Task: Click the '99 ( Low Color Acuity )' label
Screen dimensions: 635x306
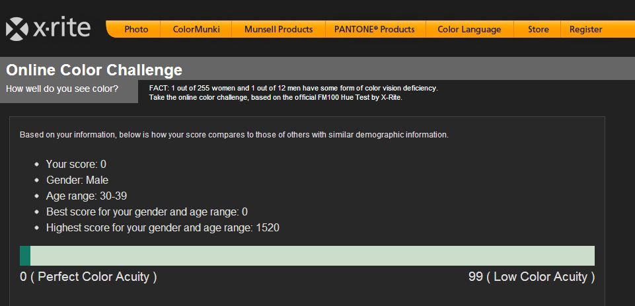Action: 532,277
